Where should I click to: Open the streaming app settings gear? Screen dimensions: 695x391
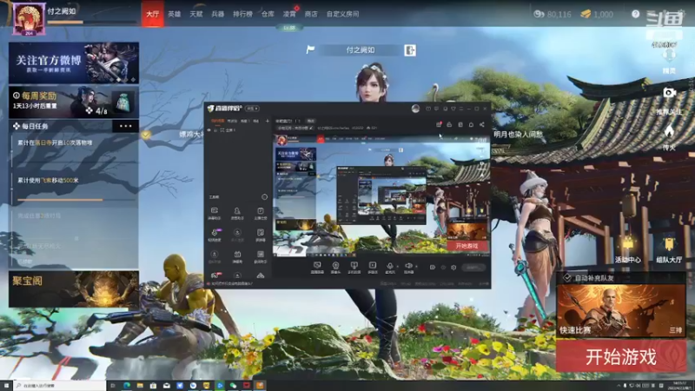click(453, 268)
